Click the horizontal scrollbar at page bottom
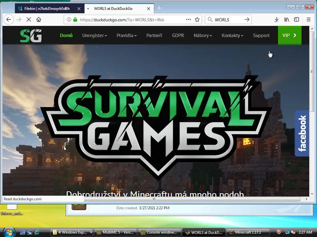This screenshot has width=317, height=237. (x=154, y=199)
